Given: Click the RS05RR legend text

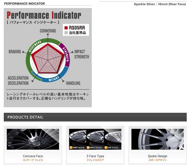Looking at the screenshot, I should [77, 28].
